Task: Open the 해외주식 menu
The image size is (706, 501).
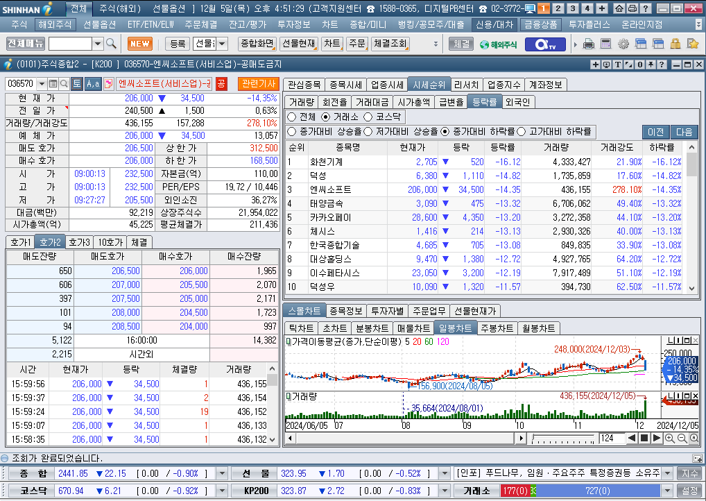Action: [55, 24]
